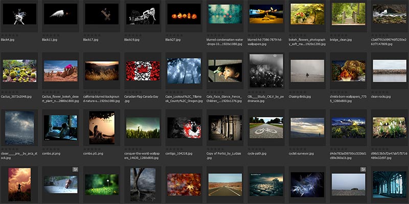Select the c2a6f791b099 rocky waves thumbnail
This screenshot has width=409, height=204.
390,14
